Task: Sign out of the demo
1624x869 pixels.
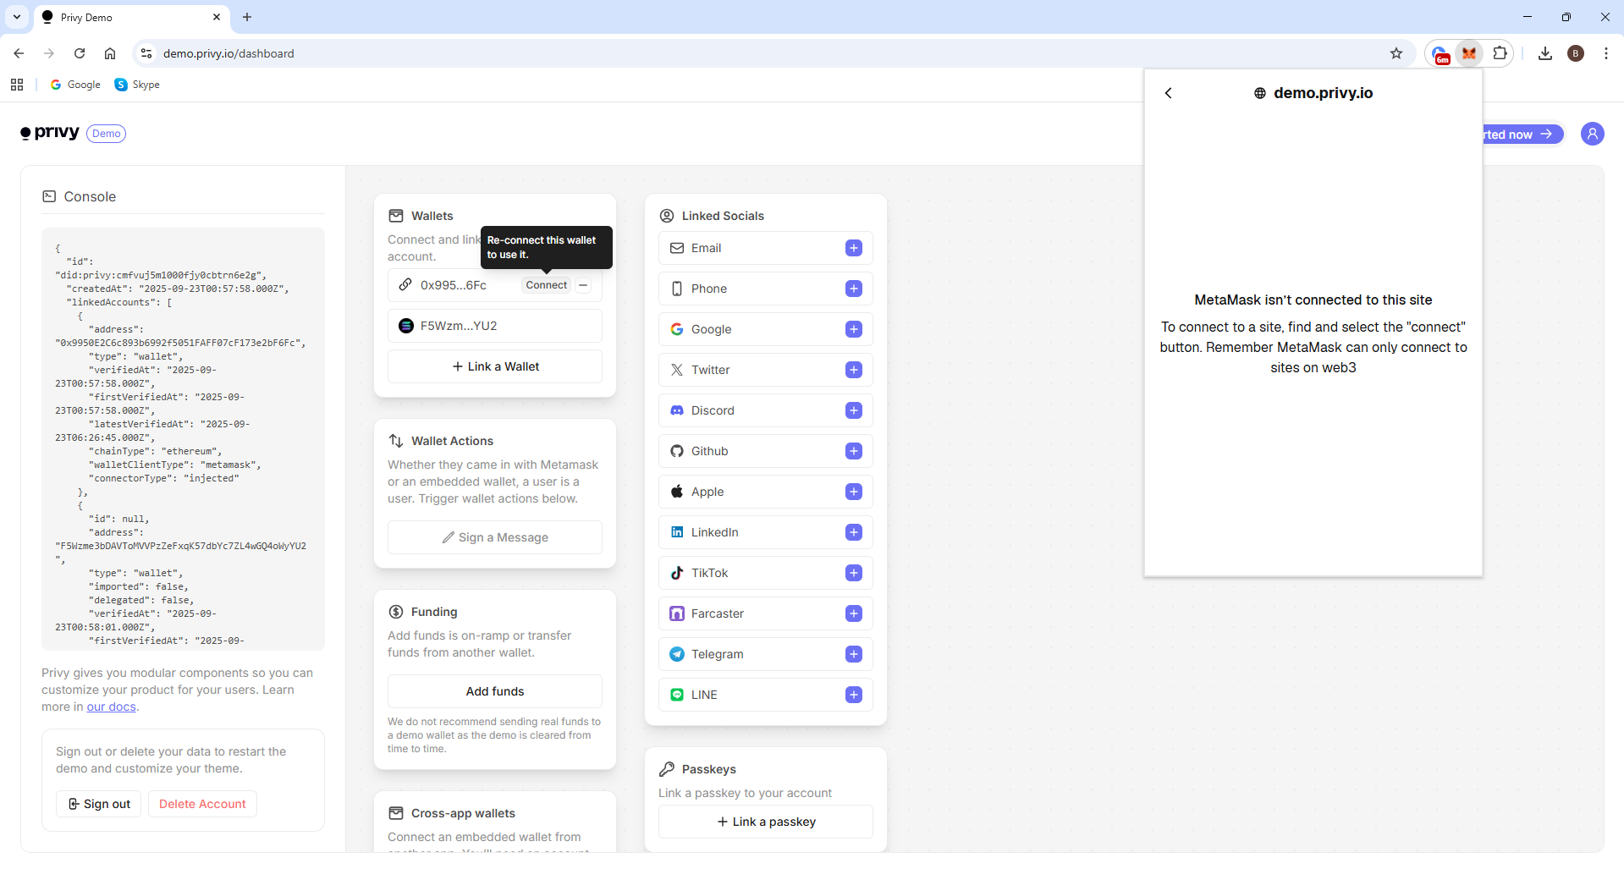Action: [x=99, y=804]
